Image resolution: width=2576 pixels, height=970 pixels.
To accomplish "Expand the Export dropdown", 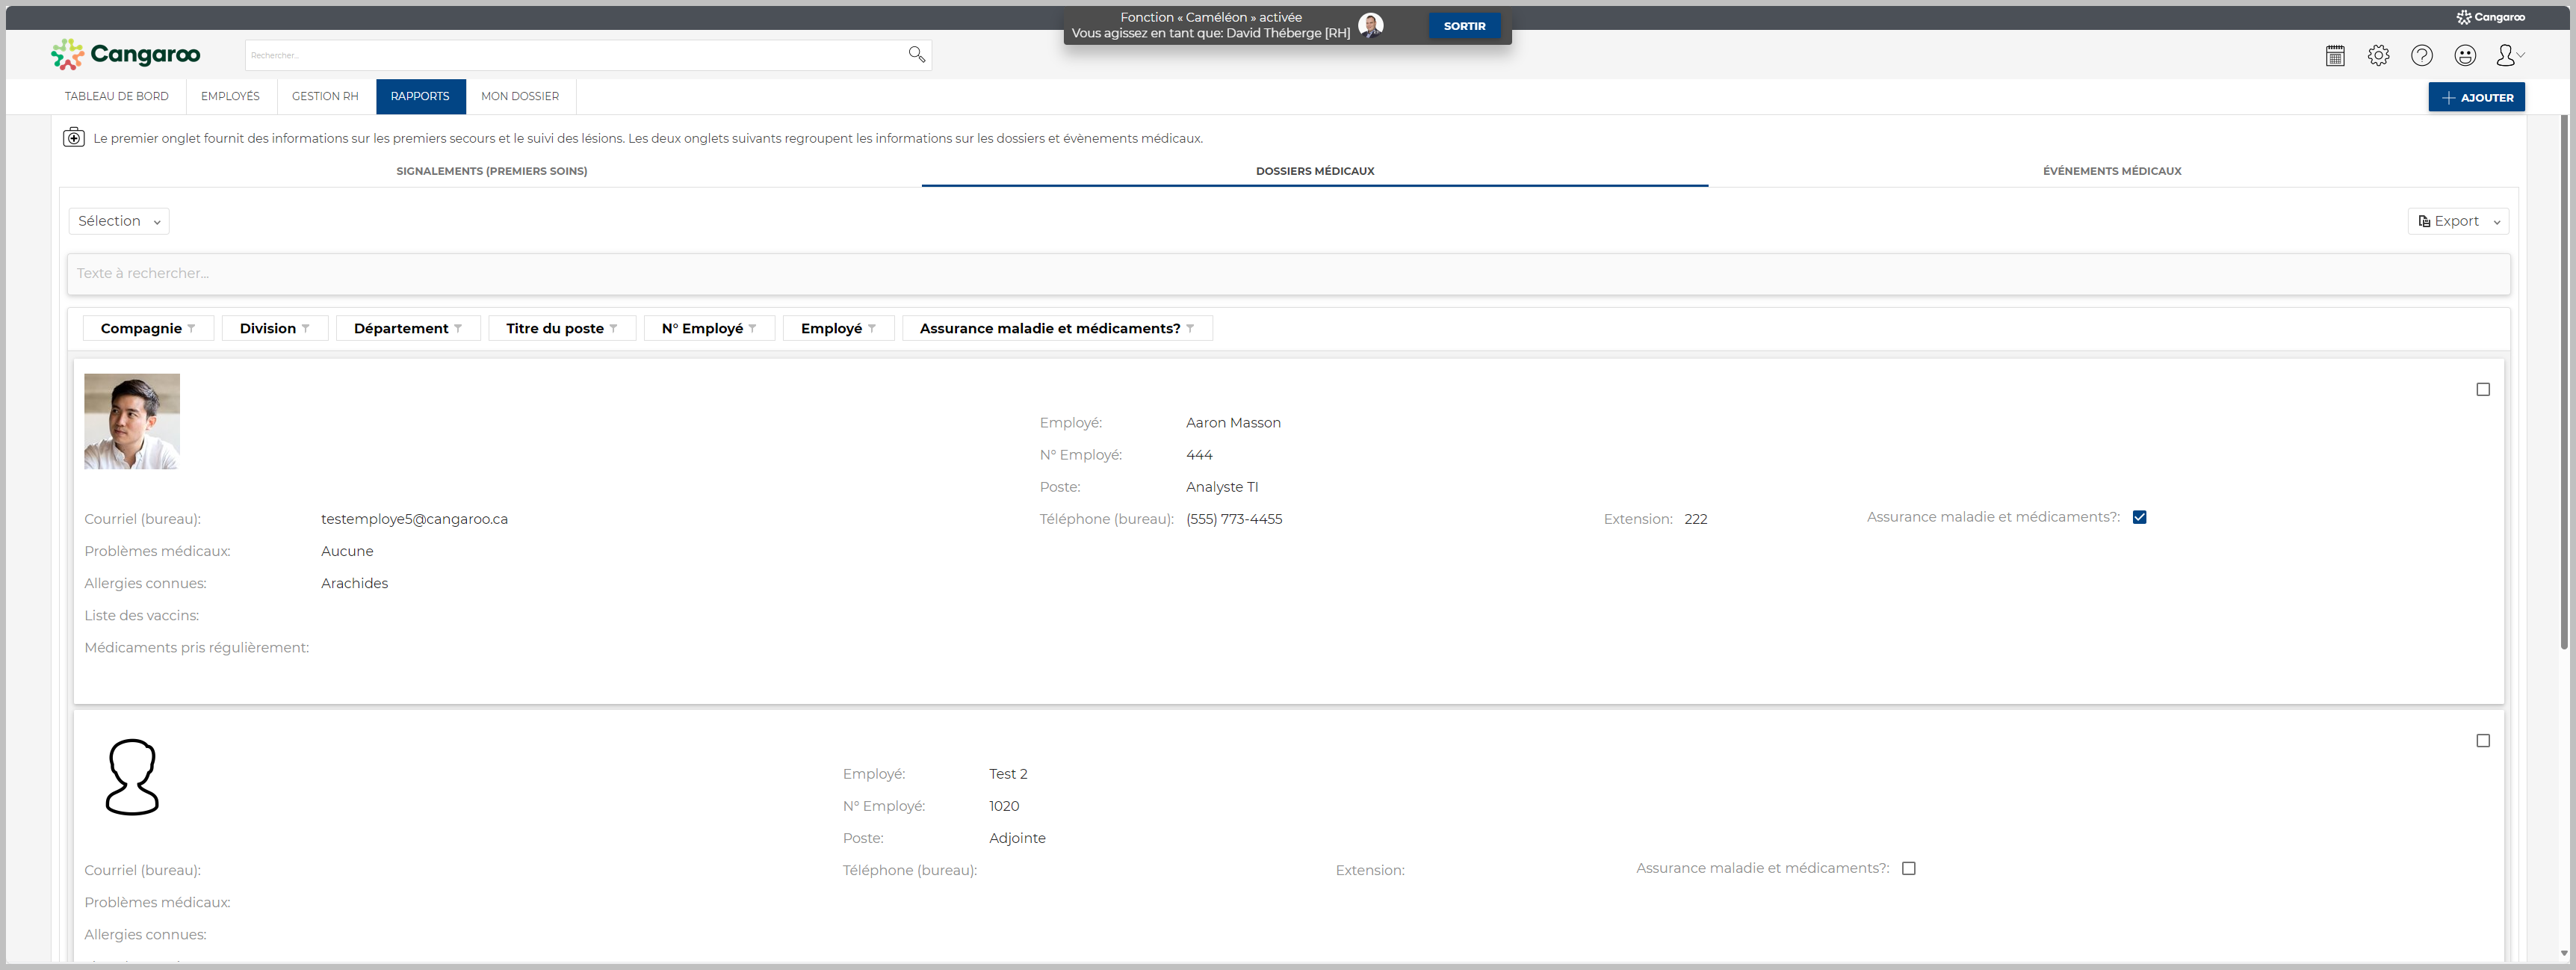I will click(x=2457, y=221).
